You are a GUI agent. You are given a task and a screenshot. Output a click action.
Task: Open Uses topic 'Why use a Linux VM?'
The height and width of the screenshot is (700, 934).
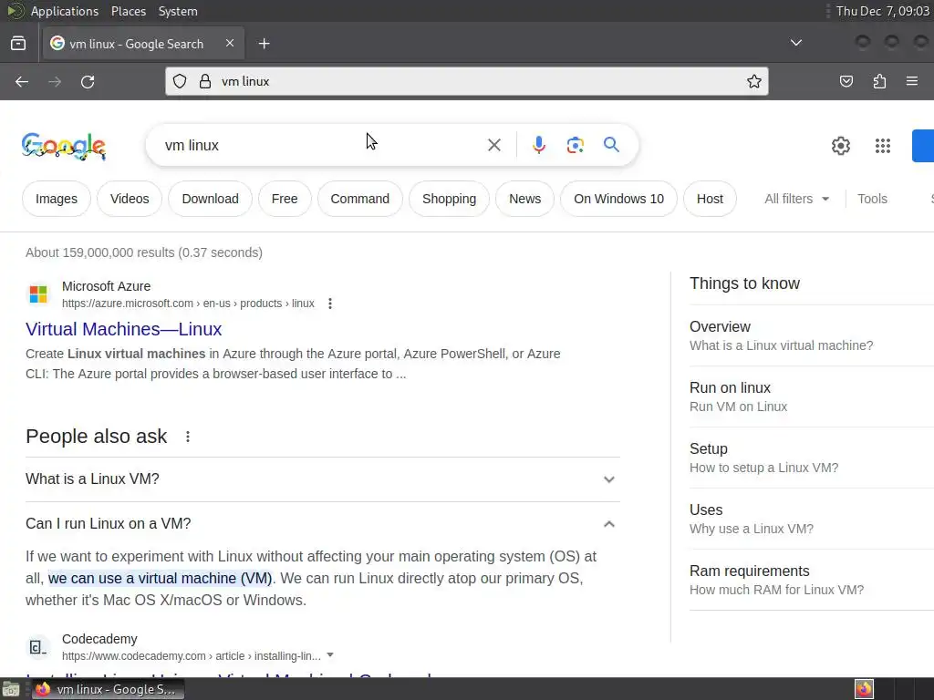pyautogui.click(x=811, y=519)
